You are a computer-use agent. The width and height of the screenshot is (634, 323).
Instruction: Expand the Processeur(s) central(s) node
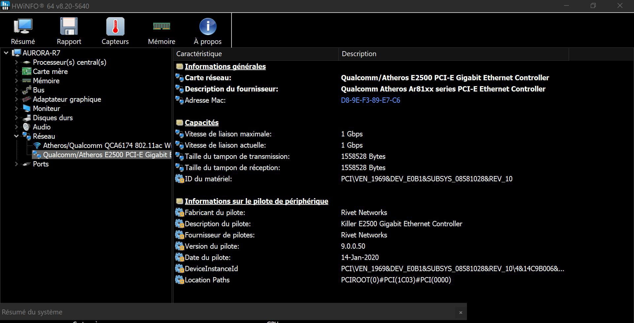click(x=16, y=62)
